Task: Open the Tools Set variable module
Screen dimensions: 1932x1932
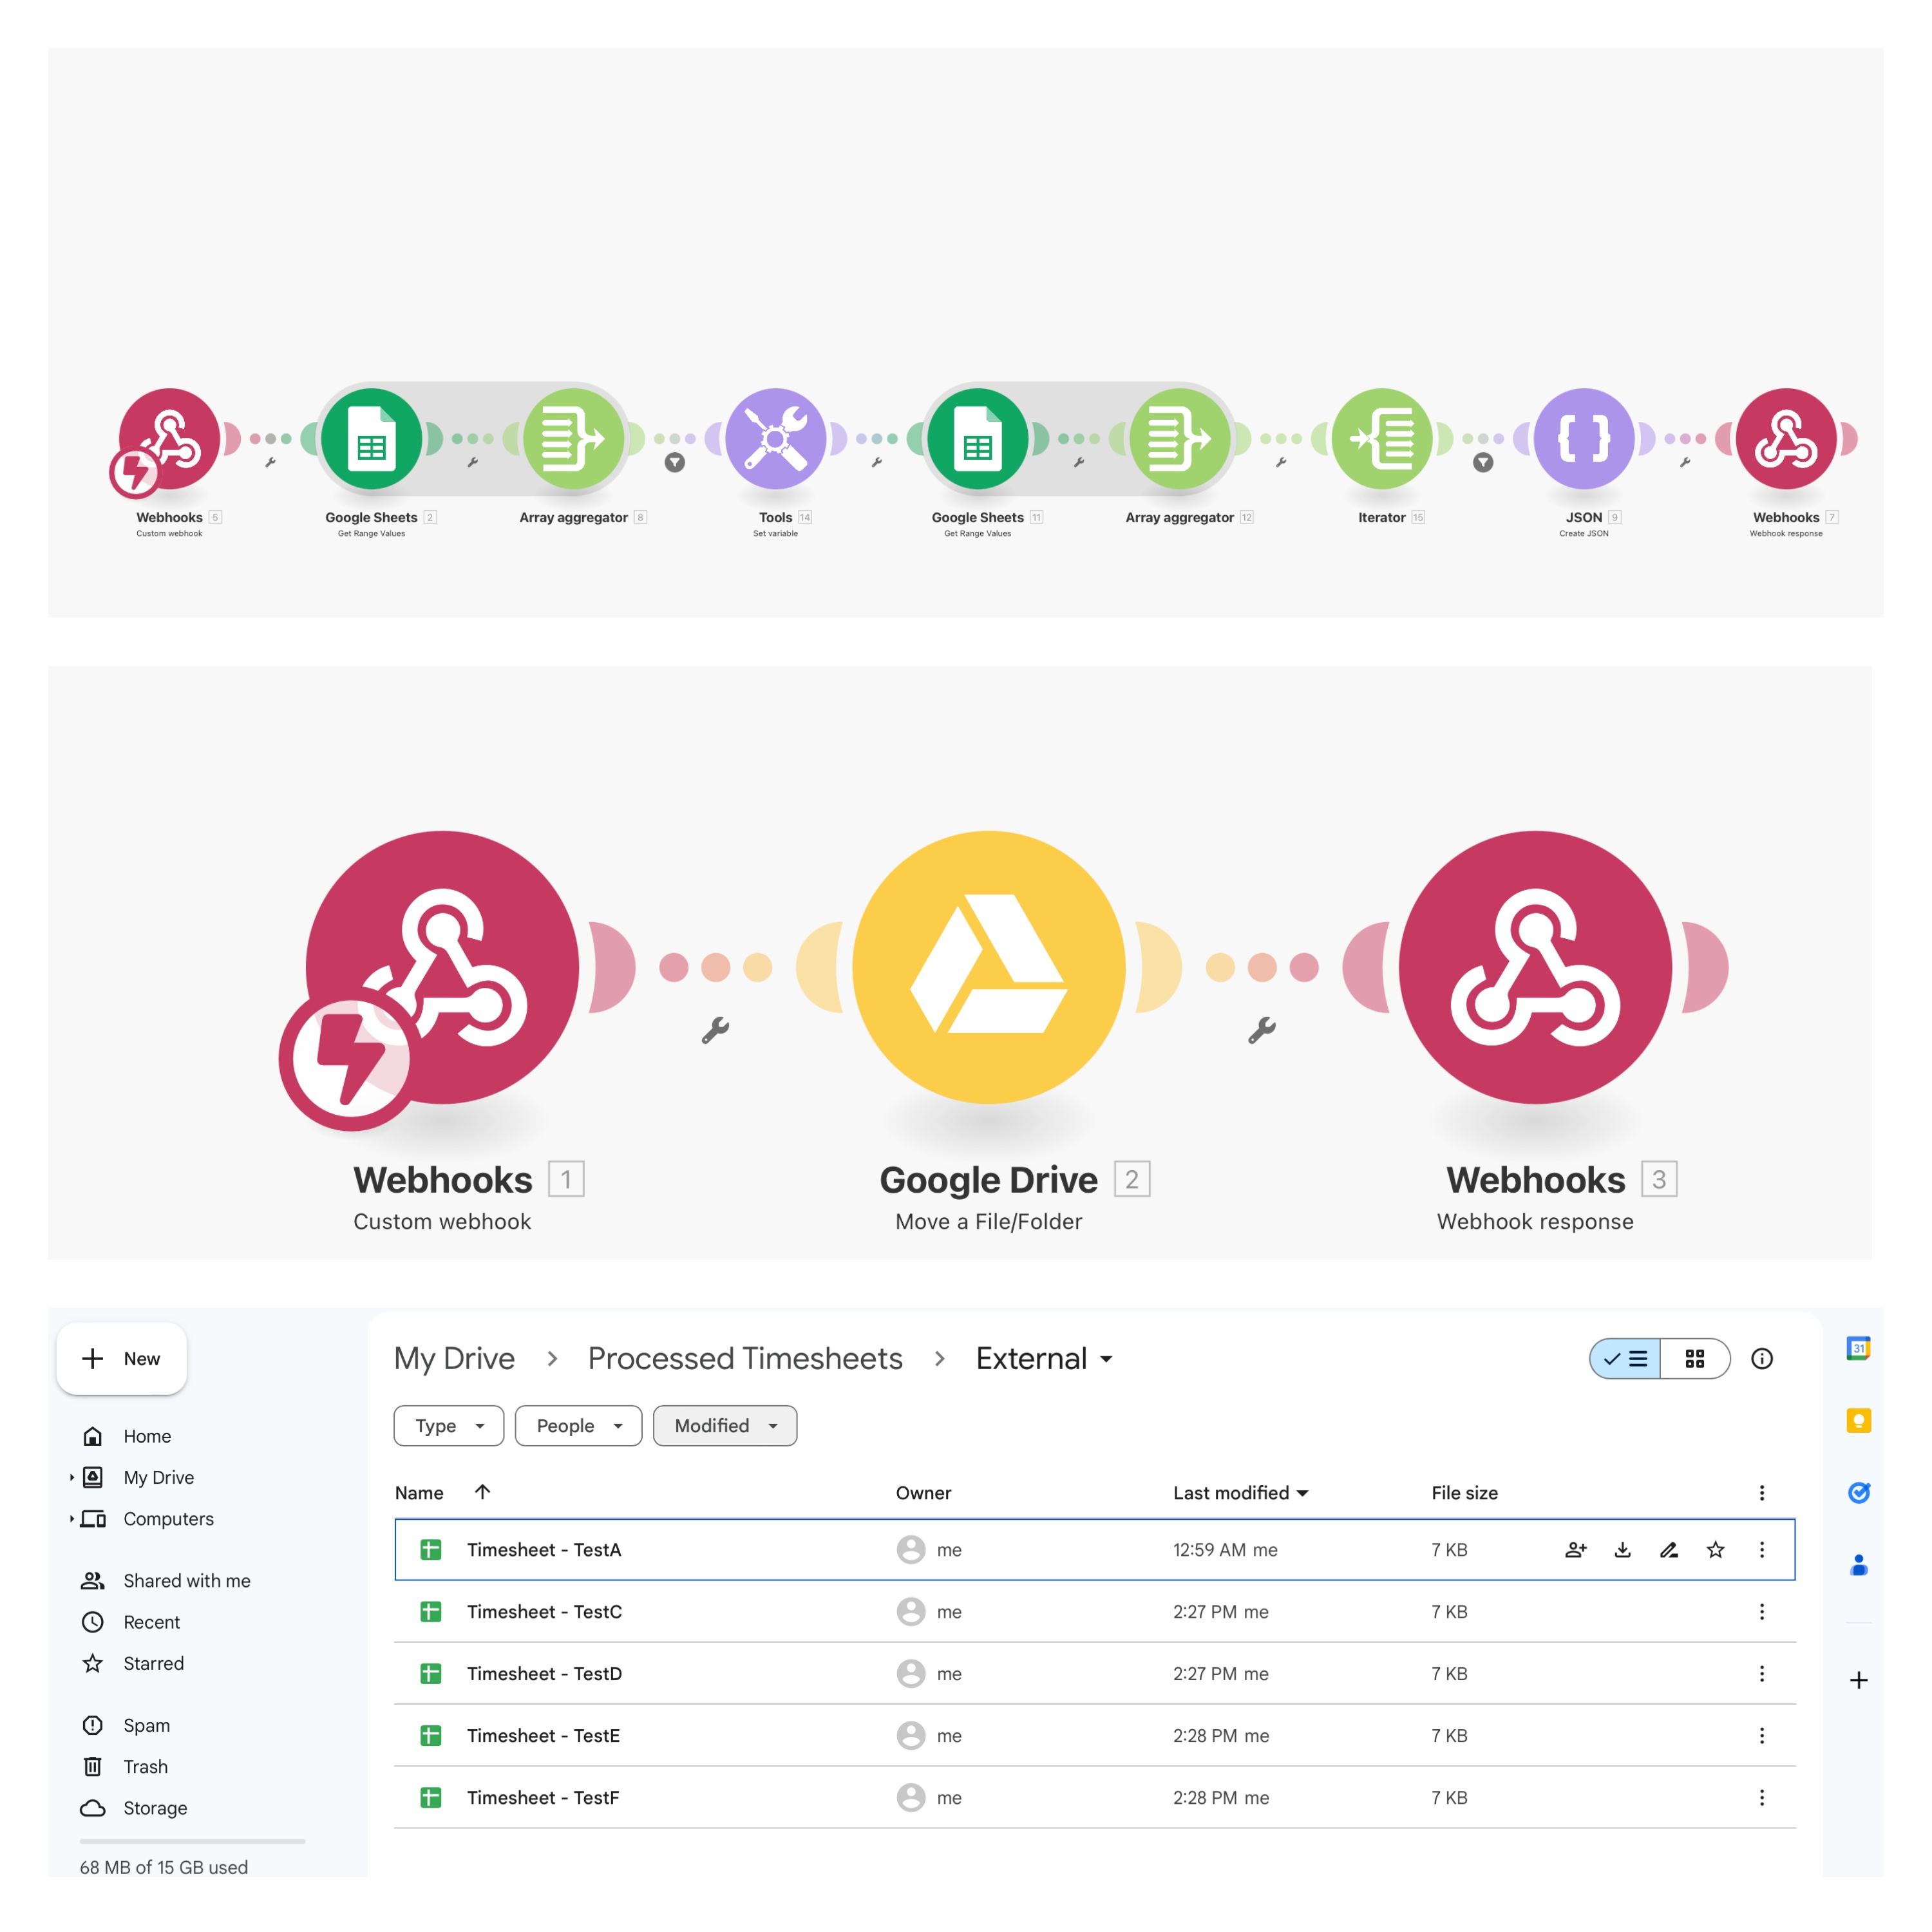Action: (x=775, y=438)
